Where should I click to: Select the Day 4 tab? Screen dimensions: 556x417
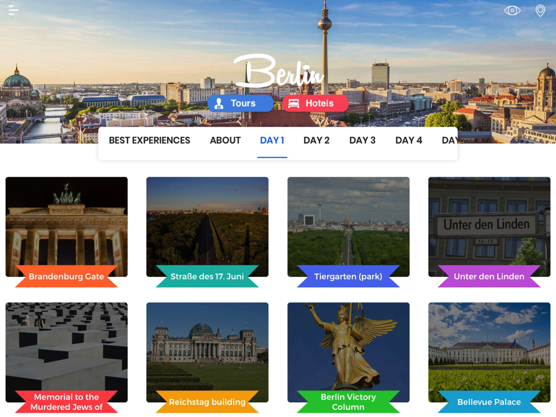[x=409, y=141]
